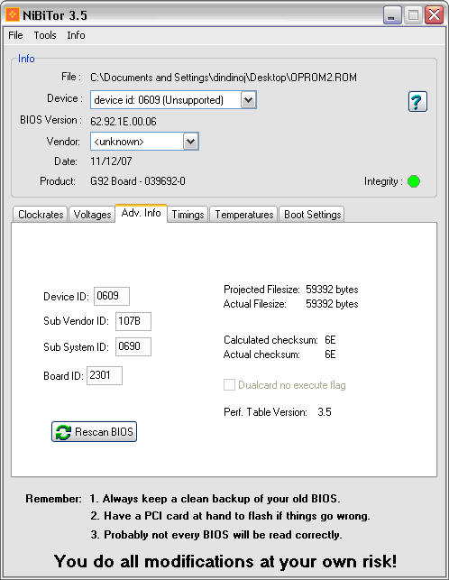Switch to the Temperatures tab
Screen dimensions: 449x580
coord(243,215)
